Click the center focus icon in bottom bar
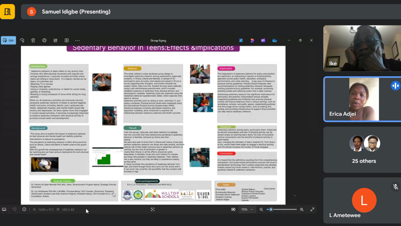This screenshot has height=226, width=401. point(152,209)
